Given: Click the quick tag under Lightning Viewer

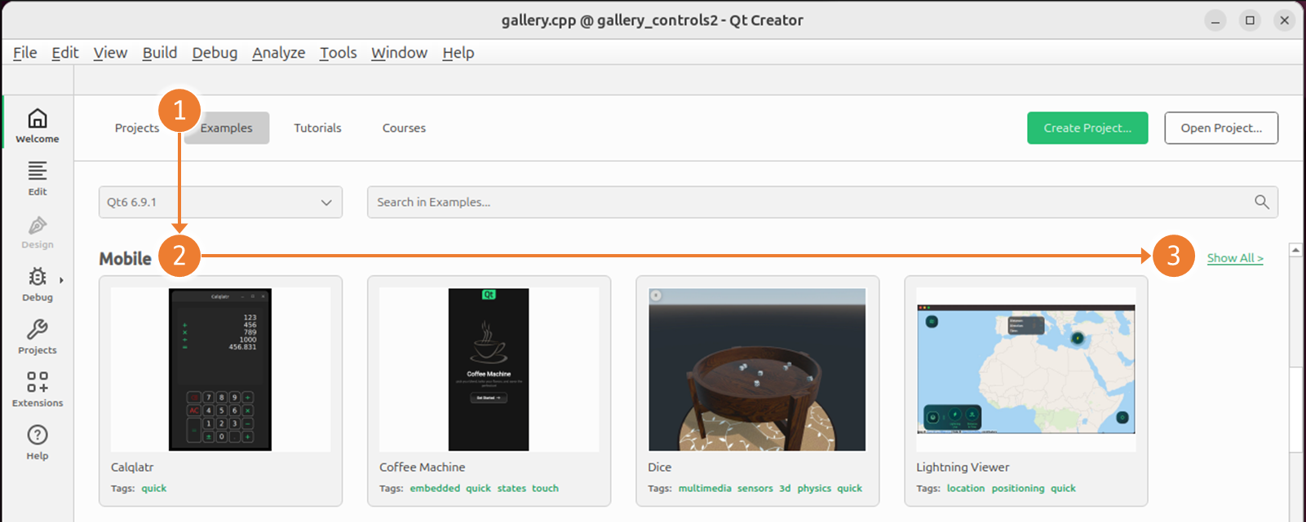Looking at the screenshot, I should tap(1063, 489).
